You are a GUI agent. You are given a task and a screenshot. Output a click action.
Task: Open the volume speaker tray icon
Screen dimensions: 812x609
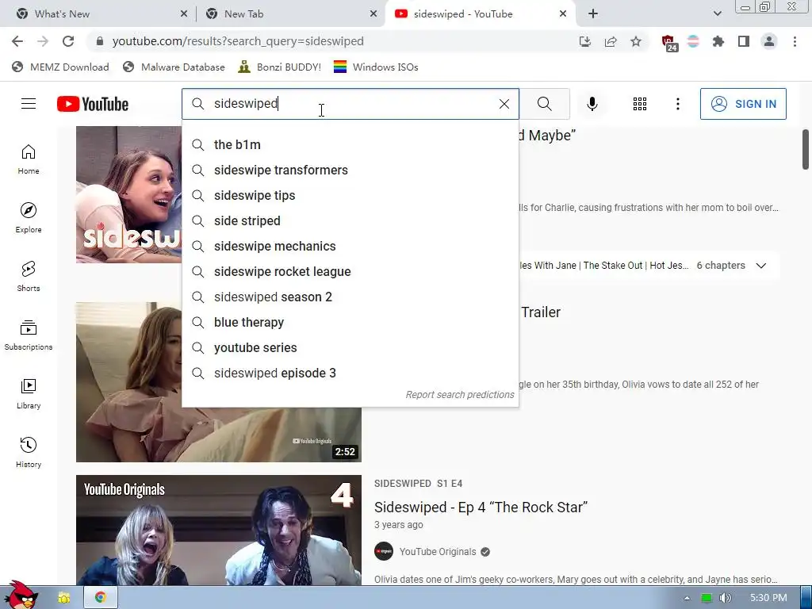(725, 598)
